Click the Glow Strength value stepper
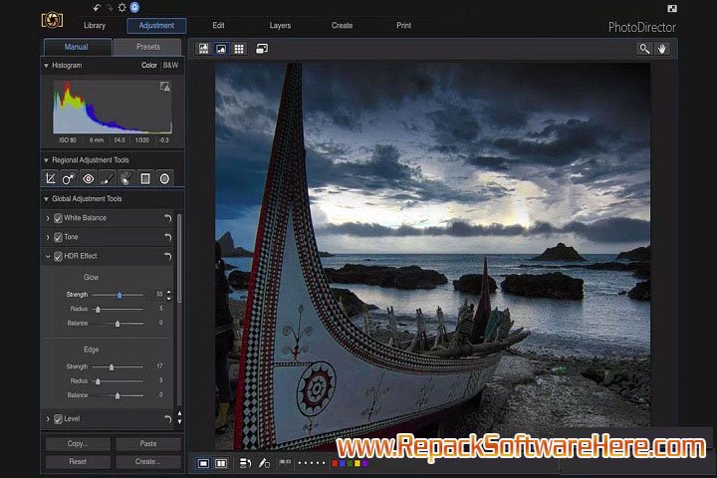Screen dimensions: 717x478 point(168,295)
